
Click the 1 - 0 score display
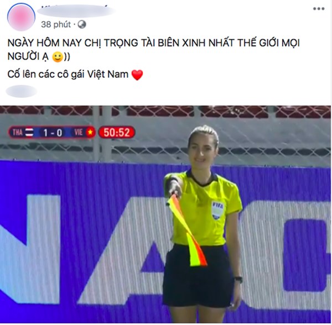(53, 133)
